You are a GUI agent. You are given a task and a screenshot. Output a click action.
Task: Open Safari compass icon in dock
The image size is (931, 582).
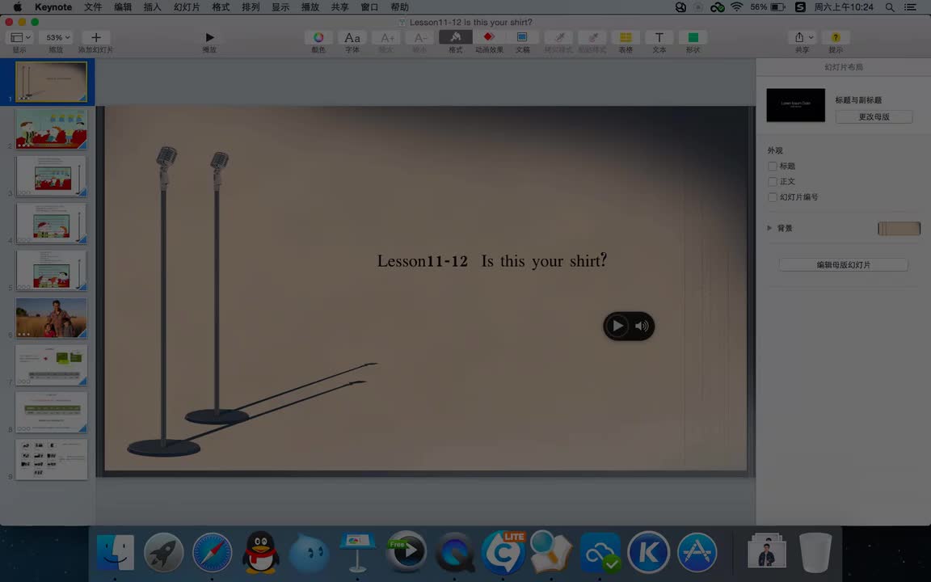click(x=212, y=552)
